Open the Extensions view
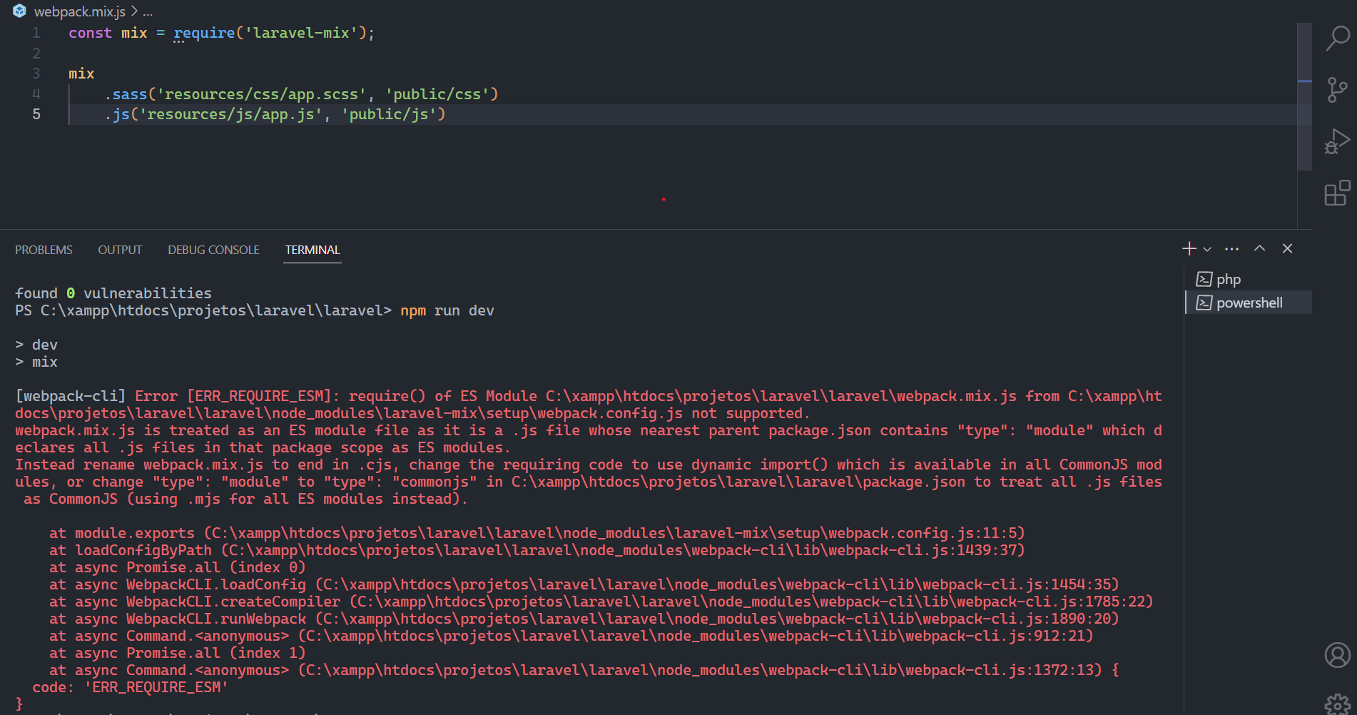 coord(1337,193)
